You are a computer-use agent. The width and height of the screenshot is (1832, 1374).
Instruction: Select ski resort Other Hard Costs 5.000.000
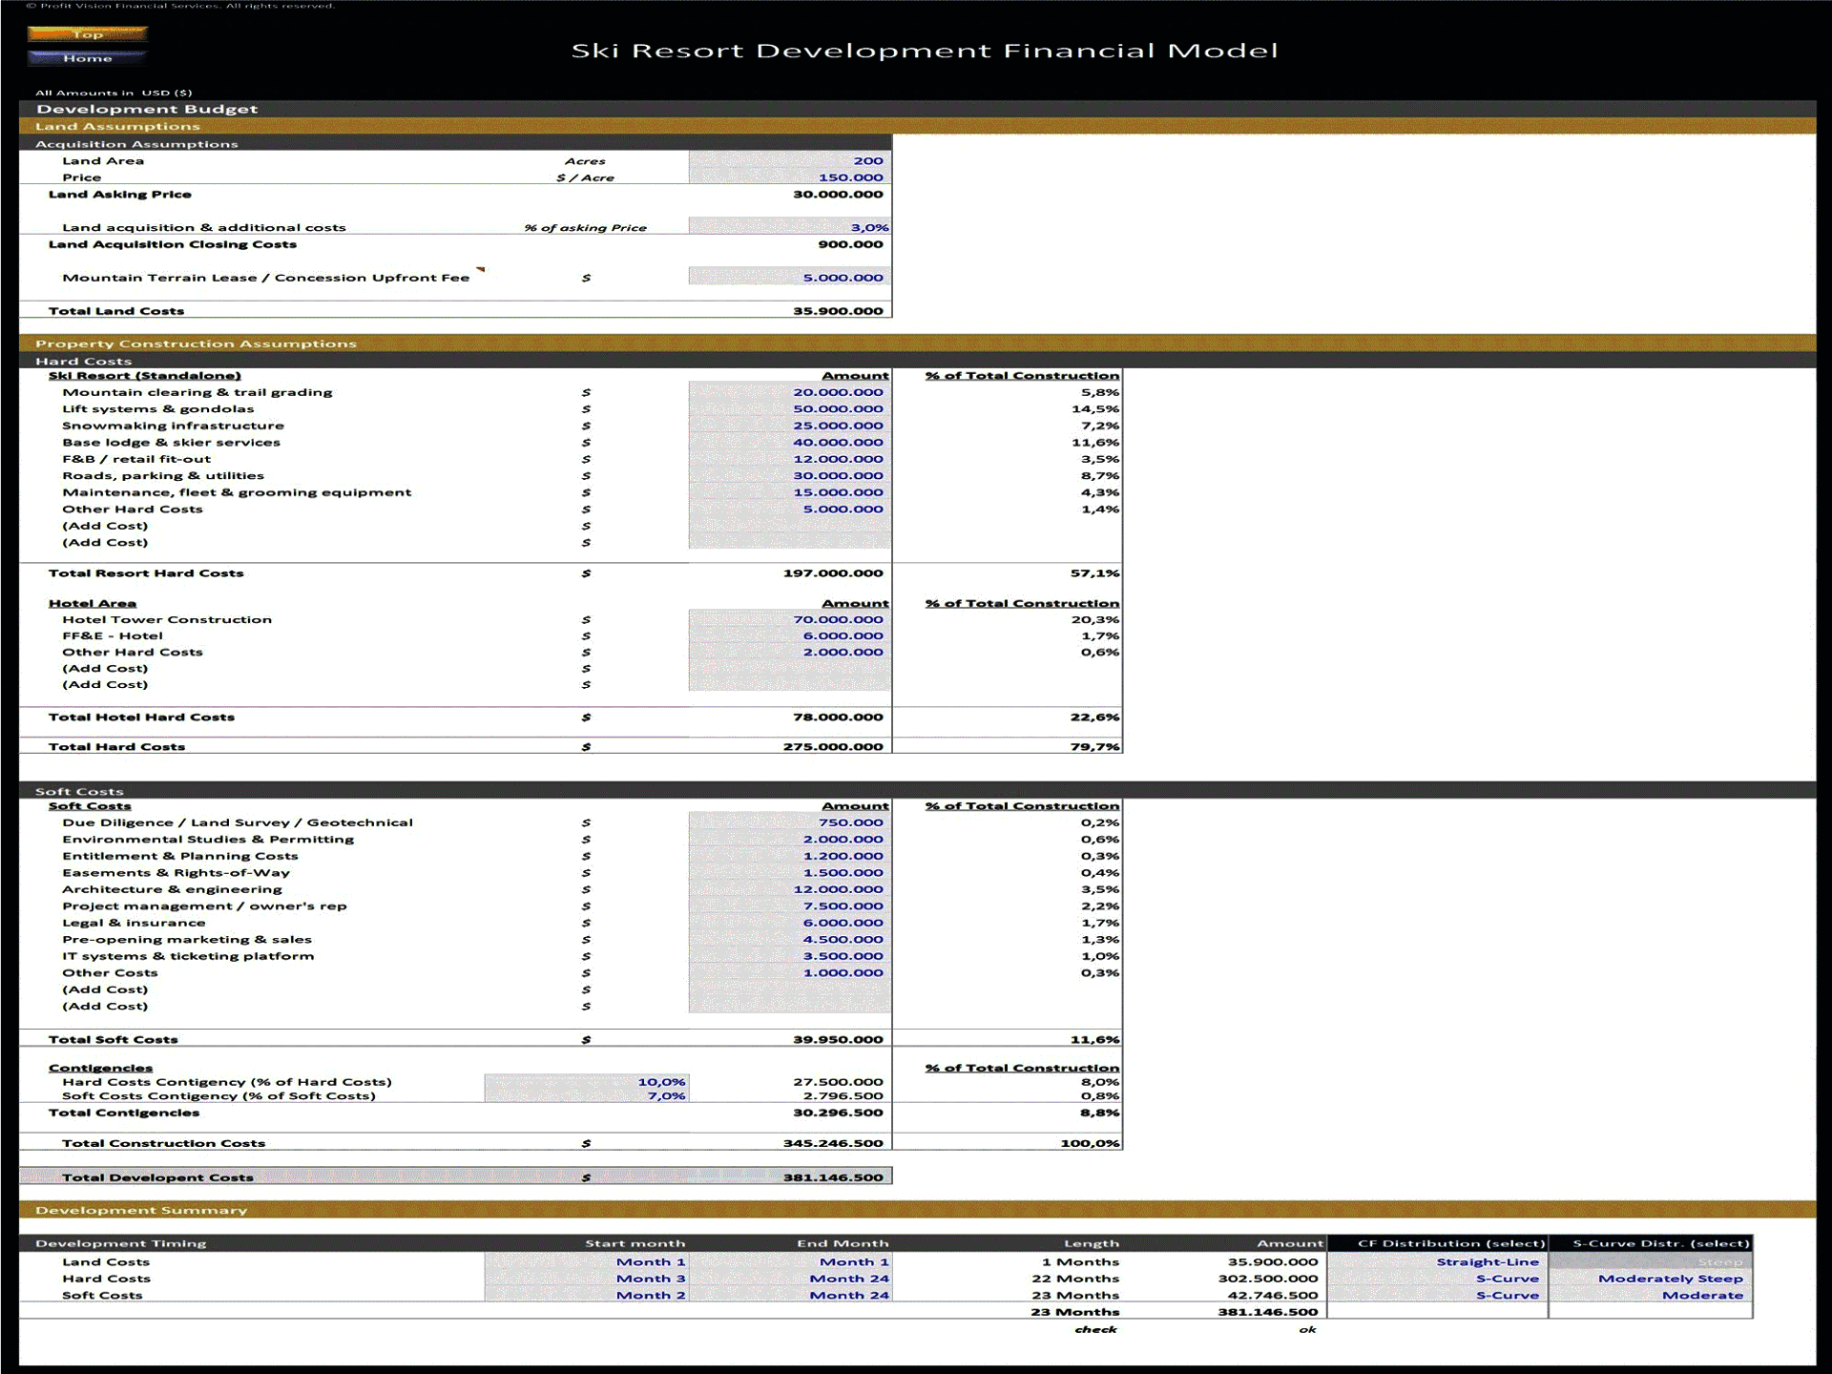pos(790,509)
